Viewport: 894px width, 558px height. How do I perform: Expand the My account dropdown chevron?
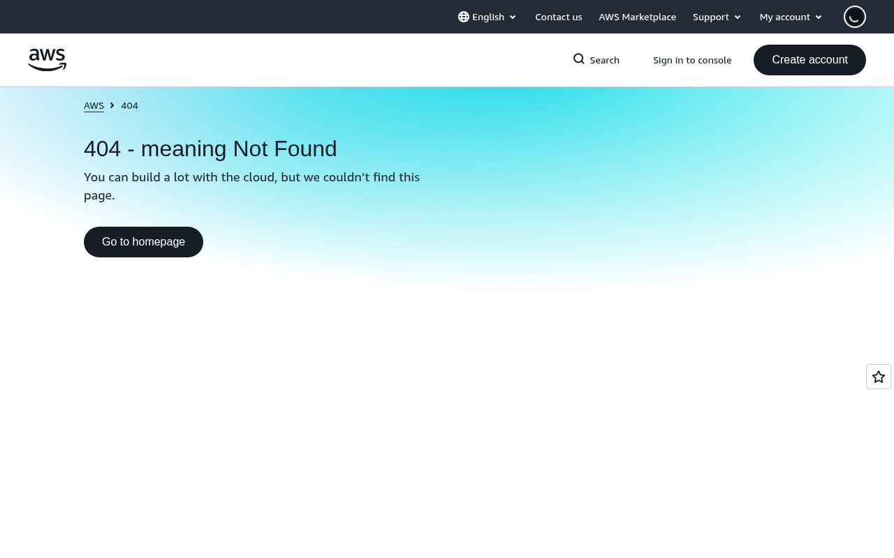point(819,17)
